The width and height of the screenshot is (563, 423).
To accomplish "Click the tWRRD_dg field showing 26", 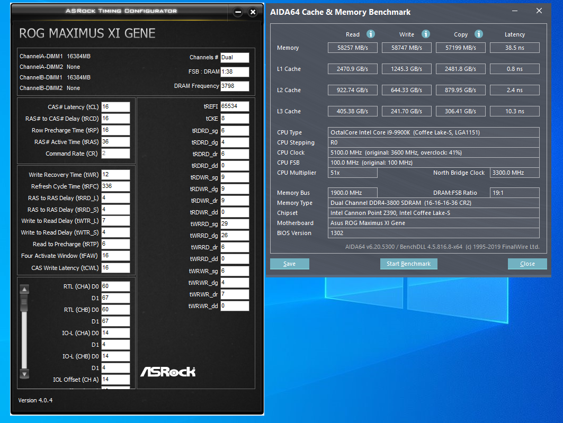I will 235,236.
